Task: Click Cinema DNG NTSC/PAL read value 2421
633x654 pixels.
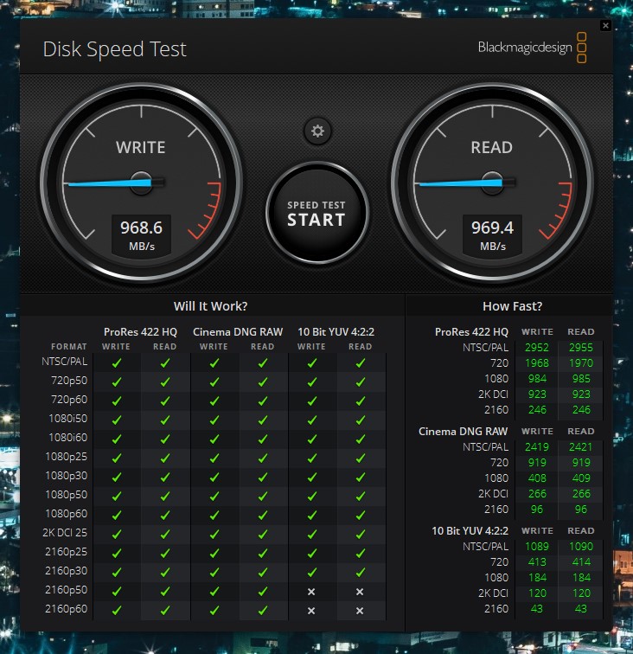Action: coord(581,447)
